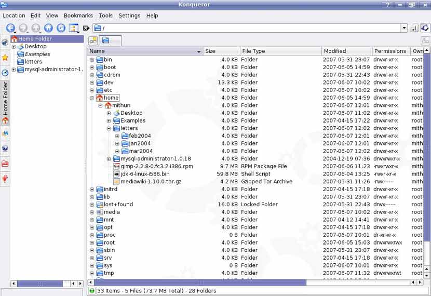The height and width of the screenshot is (296, 431).
Task: Select the proc folder row
Action: point(110,235)
